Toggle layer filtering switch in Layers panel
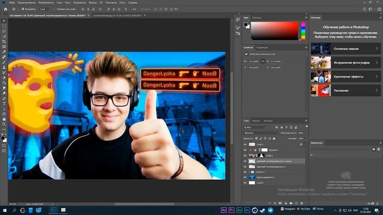Screen dimensions: 383x215 [306, 127]
